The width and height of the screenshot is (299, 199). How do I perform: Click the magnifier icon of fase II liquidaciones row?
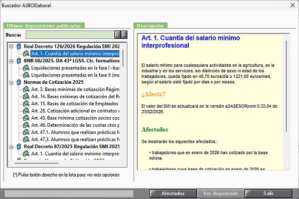26,75
